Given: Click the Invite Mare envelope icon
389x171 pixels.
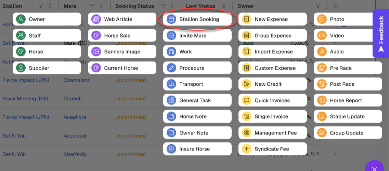Looking at the screenshot, I should [171, 35].
